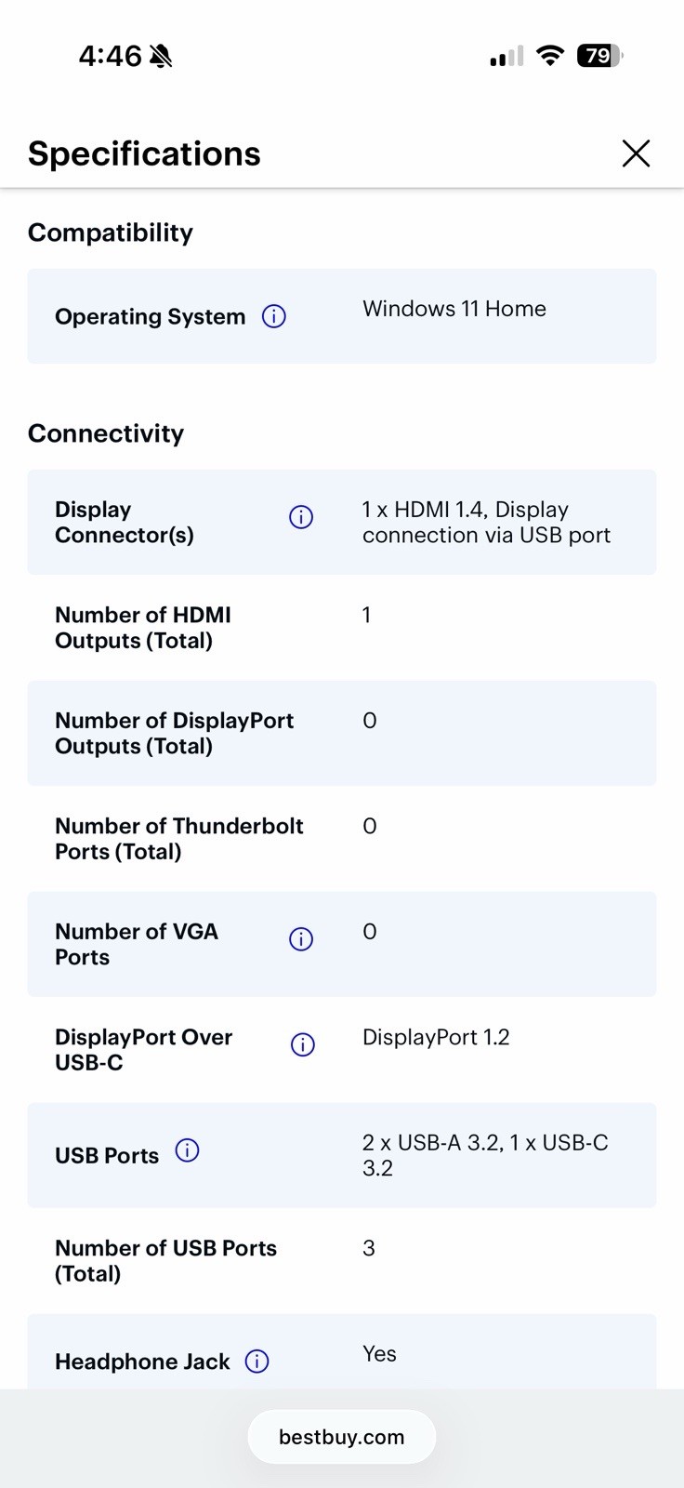Select the Operating System specification row

(x=342, y=316)
